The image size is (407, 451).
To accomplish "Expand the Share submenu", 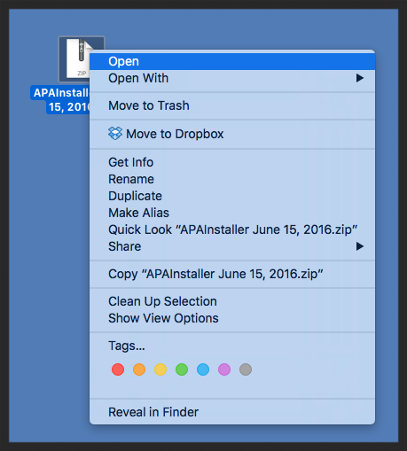I will pos(232,246).
